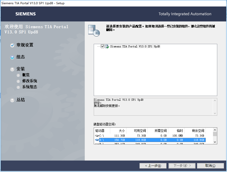Click the SIEMENS logo in header
Image resolution: width=227 pixels, height=172 pixels.
(25, 14)
